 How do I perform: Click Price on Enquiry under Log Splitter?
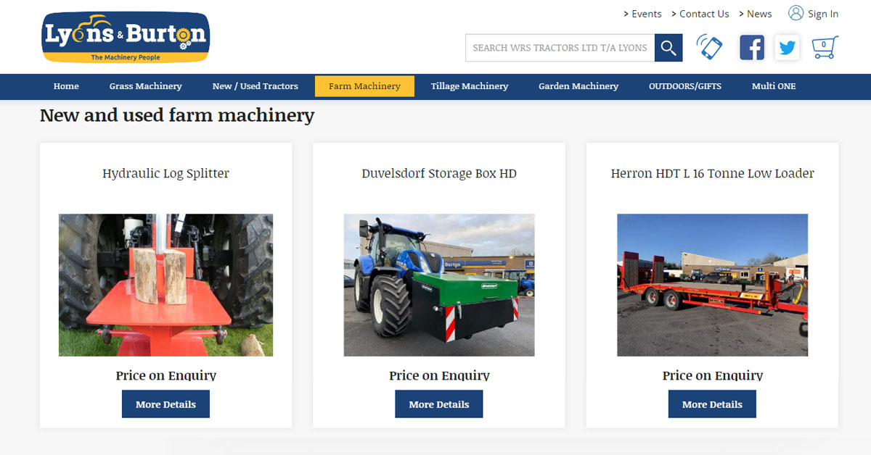(165, 375)
